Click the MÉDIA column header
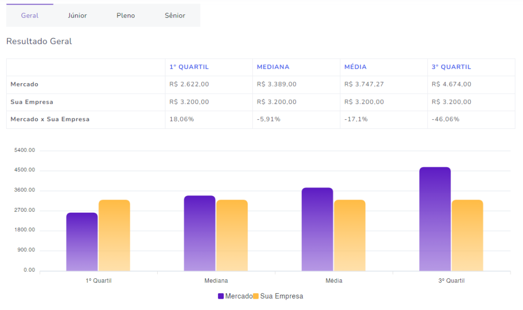Image resolution: width=523 pixels, height=310 pixels. (355, 67)
